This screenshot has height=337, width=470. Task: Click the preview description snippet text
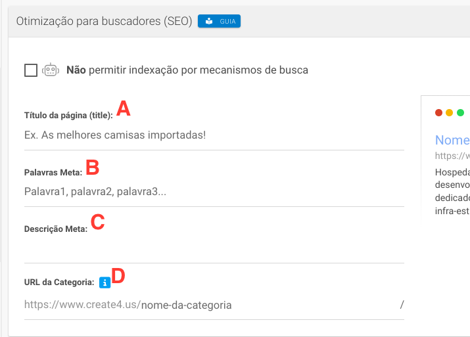452,191
